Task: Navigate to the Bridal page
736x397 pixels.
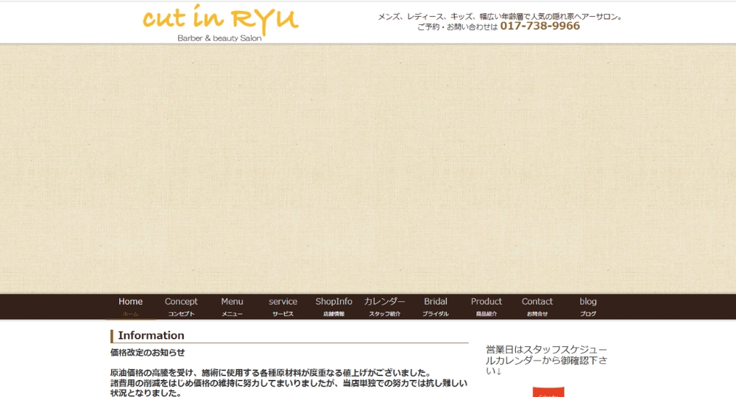Action: tap(435, 306)
